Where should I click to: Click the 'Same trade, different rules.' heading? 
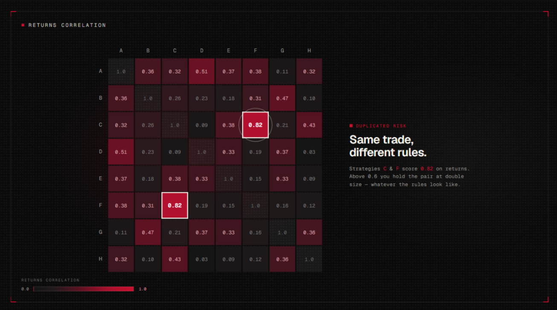(388, 146)
